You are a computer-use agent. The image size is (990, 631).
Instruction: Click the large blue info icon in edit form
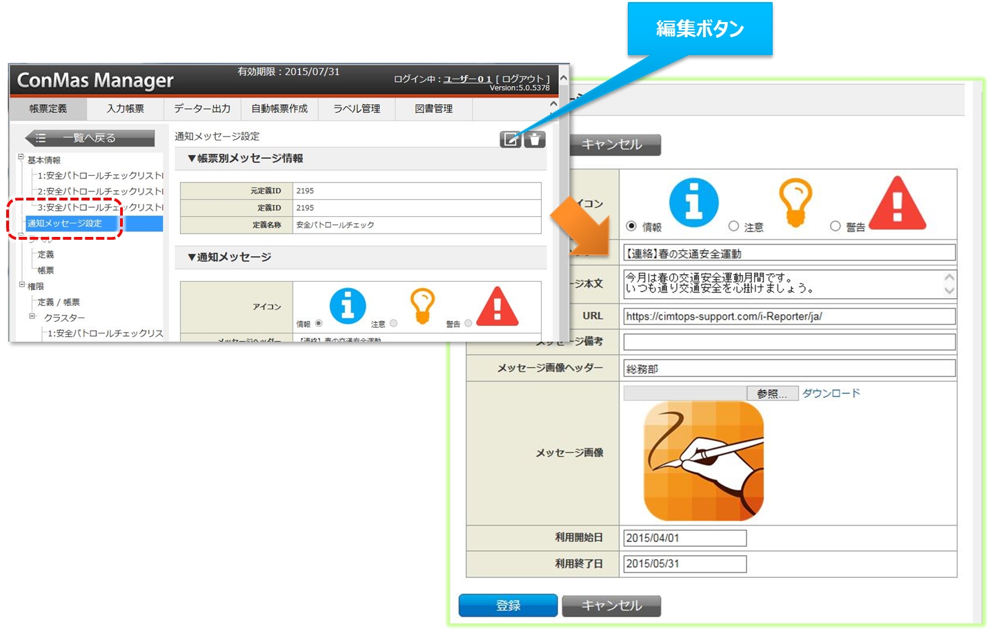click(694, 203)
